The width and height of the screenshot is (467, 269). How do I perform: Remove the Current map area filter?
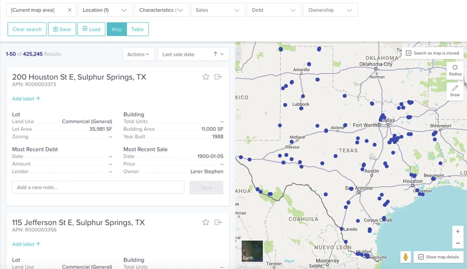70,10
